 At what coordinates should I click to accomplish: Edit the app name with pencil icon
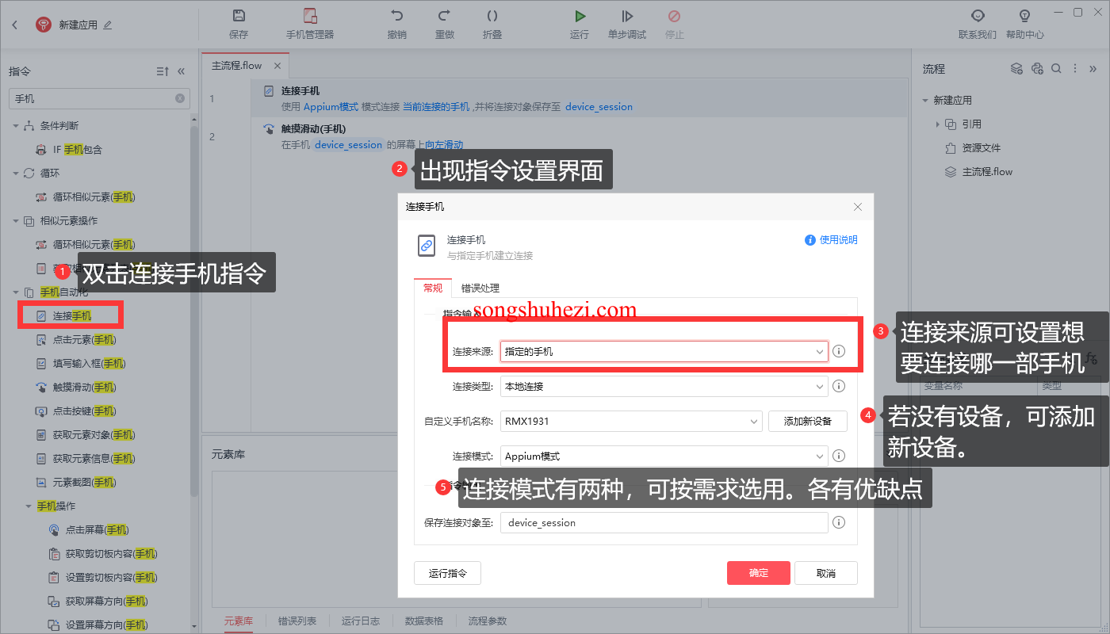(x=108, y=25)
